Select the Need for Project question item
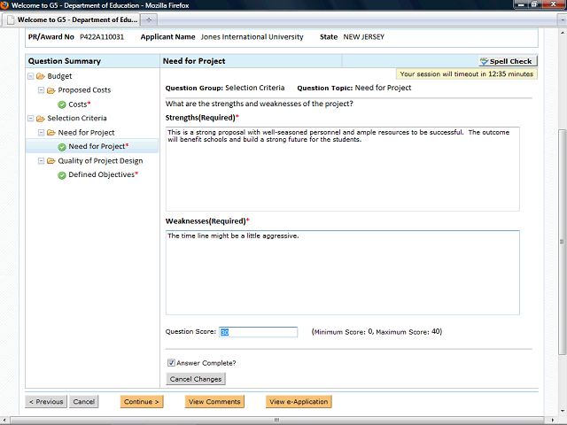567x425 pixels. pos(92,146)
